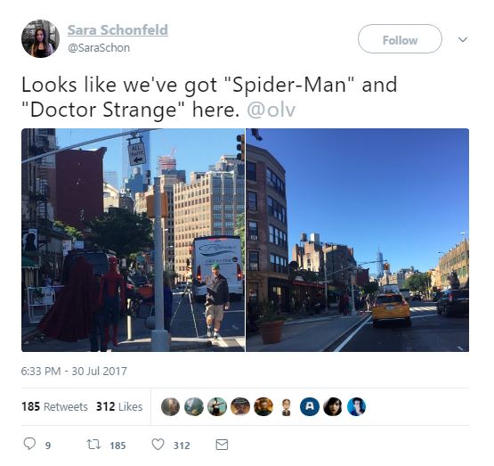This screenshot has height=466, width=494.
Task: Open the left photo with Spider-Man costume
Action: coord(133,240)
